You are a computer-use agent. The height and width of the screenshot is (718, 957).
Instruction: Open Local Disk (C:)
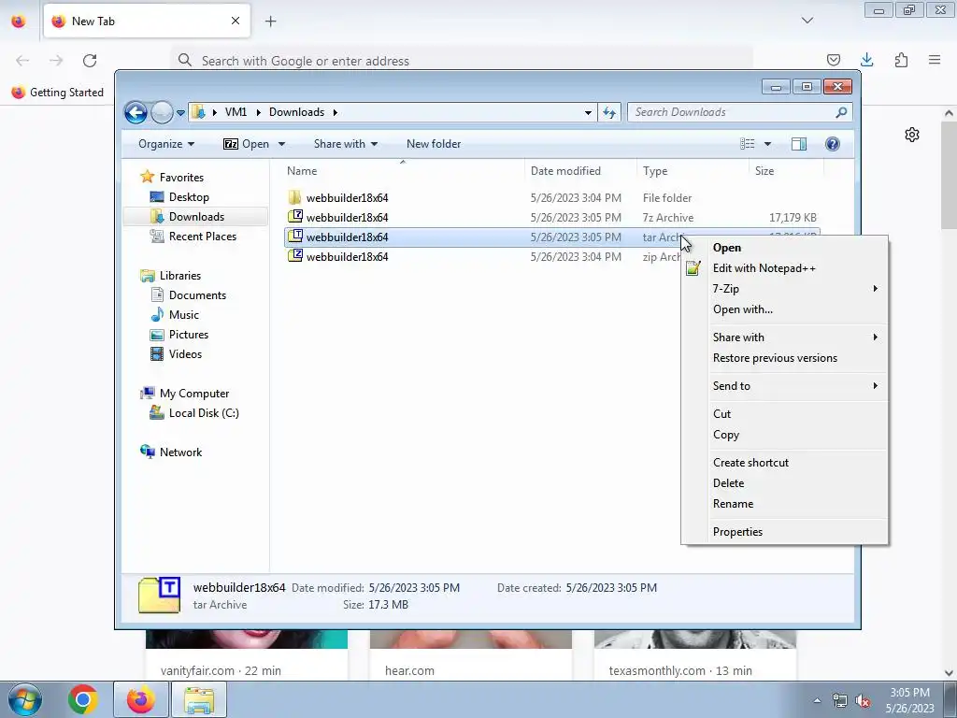coord(203,413)
